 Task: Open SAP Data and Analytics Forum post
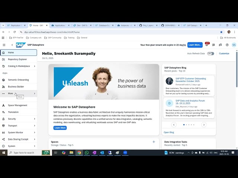tap(190, 102)
